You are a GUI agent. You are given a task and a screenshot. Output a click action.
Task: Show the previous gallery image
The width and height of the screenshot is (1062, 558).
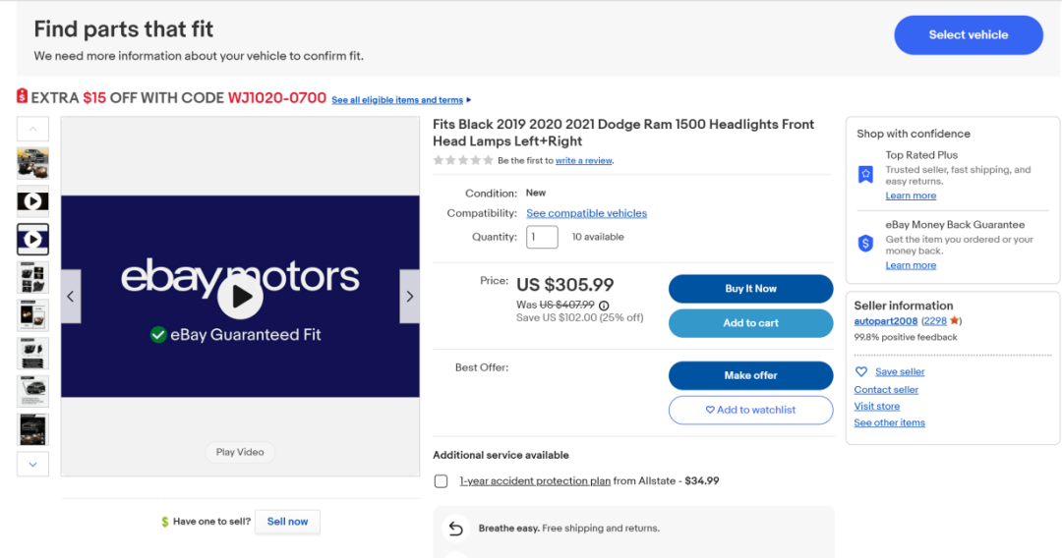pyautogui.click(x=71, y=297)
